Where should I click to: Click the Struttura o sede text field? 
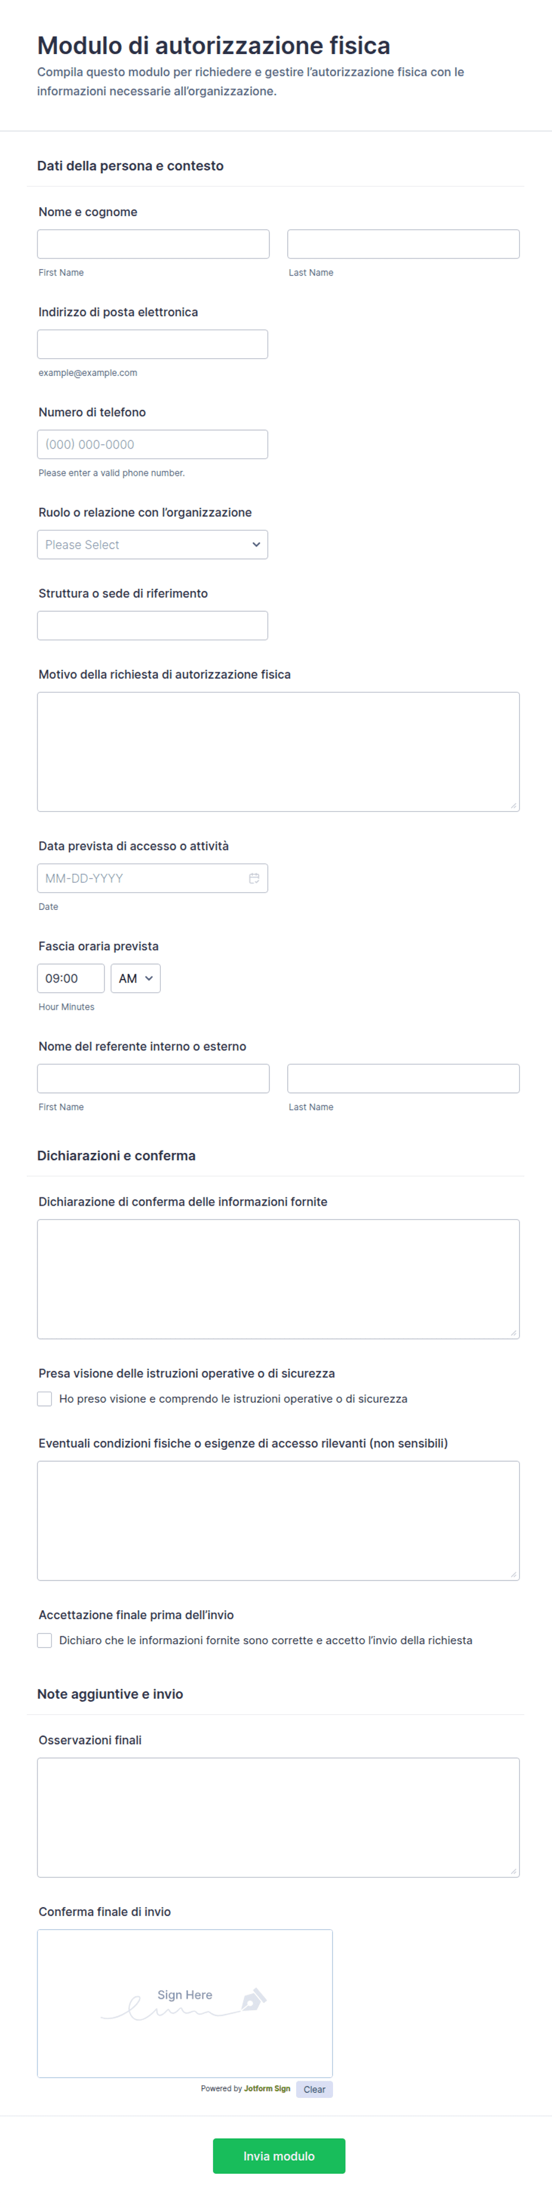tap(152, 625)
